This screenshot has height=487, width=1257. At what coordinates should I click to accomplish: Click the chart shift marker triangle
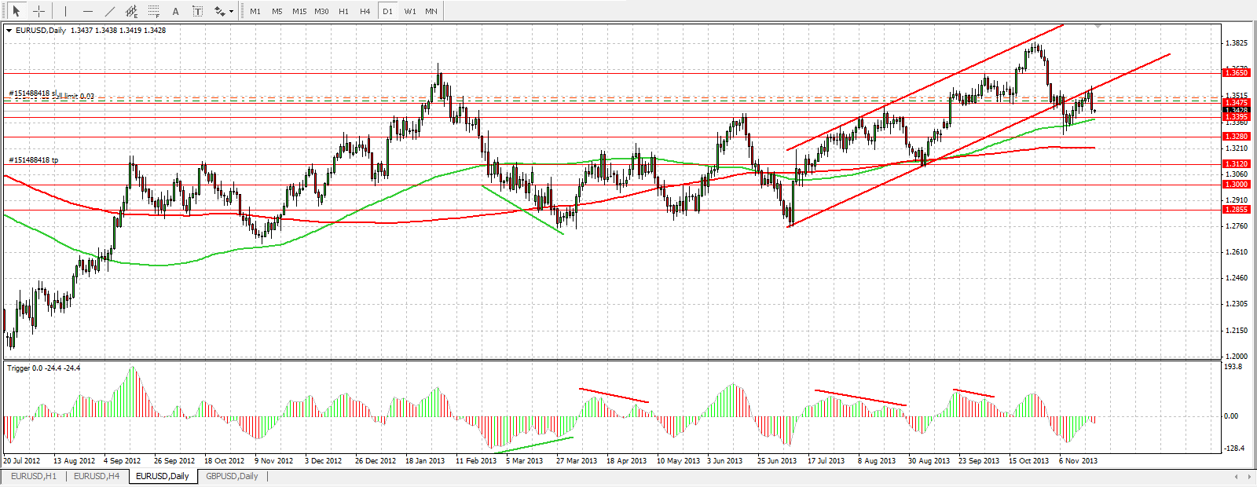[1098, 26]
